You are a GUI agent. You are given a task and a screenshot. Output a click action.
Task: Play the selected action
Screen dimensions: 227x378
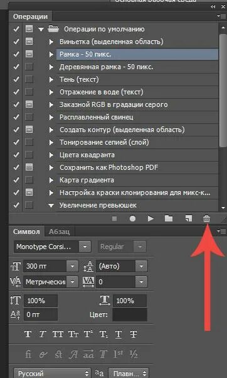[x=150, y=218]
